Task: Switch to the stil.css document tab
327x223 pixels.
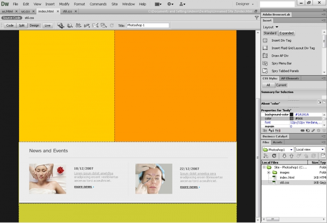Action: [x=67, y=11]
